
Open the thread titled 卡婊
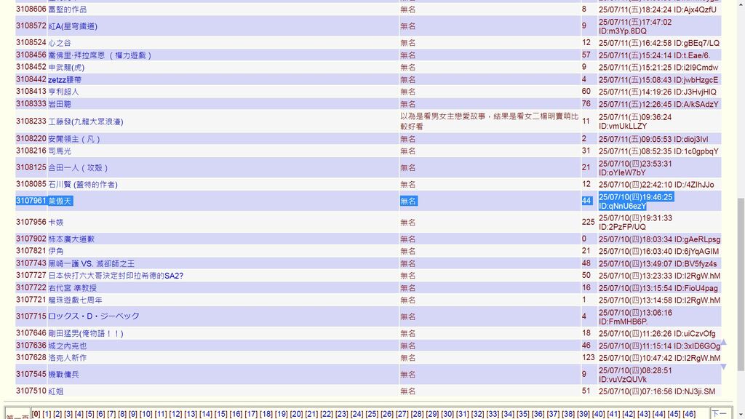[x=55, y=223]
